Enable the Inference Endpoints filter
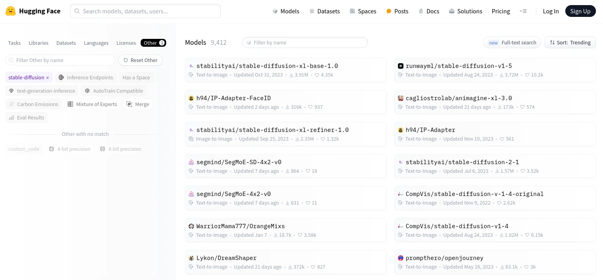Screen dimensions: 603x280 point(86,78)
